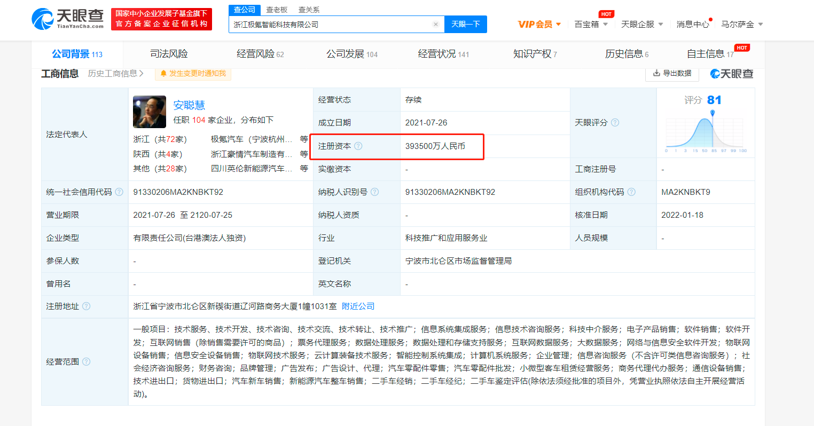This screenshot has width=814, height=426.
Task: Open the red-dot 消息中心 notifications
Action: pos(693,24)
